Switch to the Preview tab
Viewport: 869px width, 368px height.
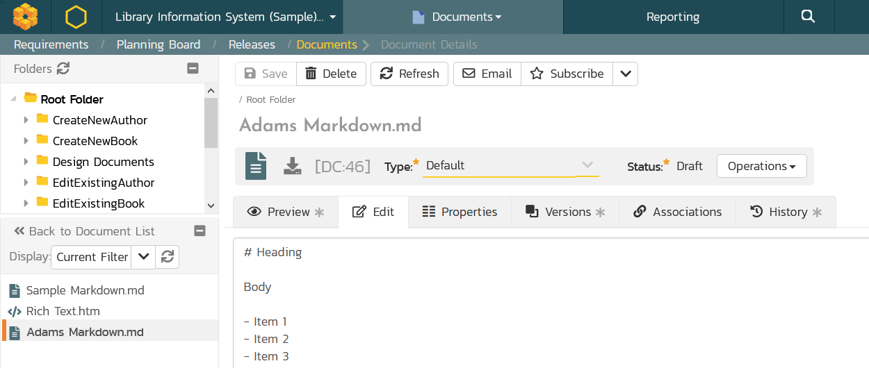pyautogui.click(x=286, y=212)
